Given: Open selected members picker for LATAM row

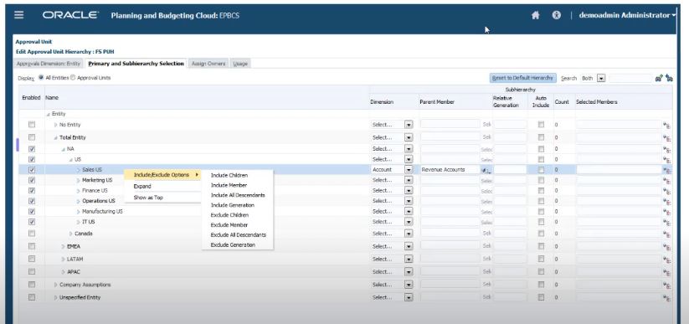Looking at the screenshot, I should 667,260.
